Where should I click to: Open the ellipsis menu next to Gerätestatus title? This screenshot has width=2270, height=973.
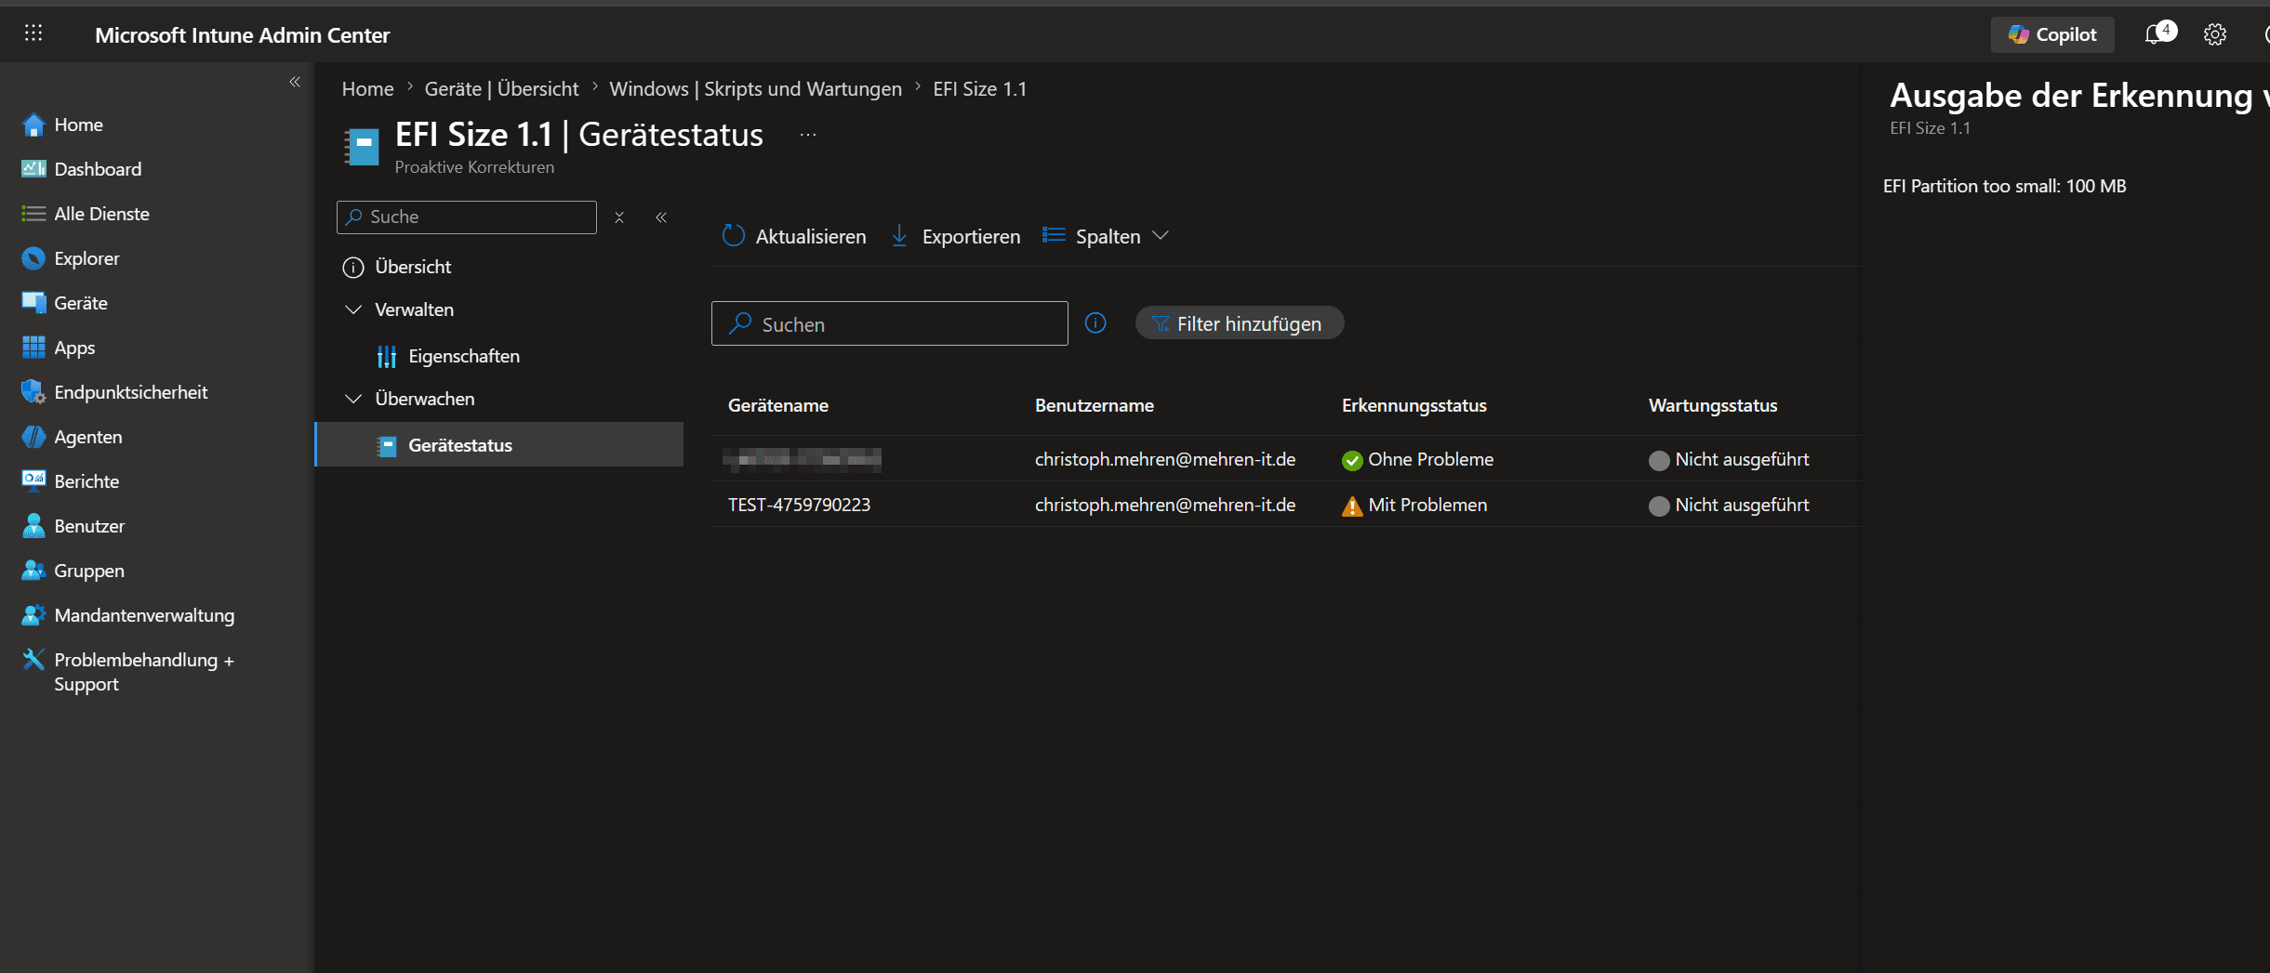pyautogui.click(x=808, y=136)
